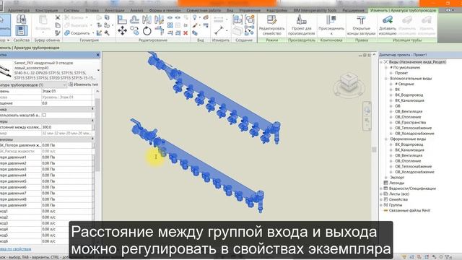
Task: Toggle the Использовать масштаб checkbox
Action: pos(44,115)
